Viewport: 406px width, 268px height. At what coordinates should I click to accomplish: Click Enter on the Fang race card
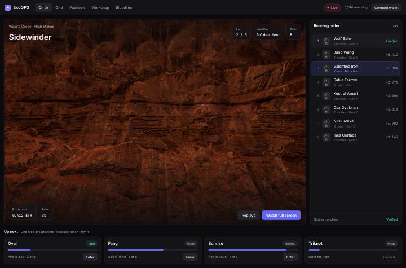(190, 257)
